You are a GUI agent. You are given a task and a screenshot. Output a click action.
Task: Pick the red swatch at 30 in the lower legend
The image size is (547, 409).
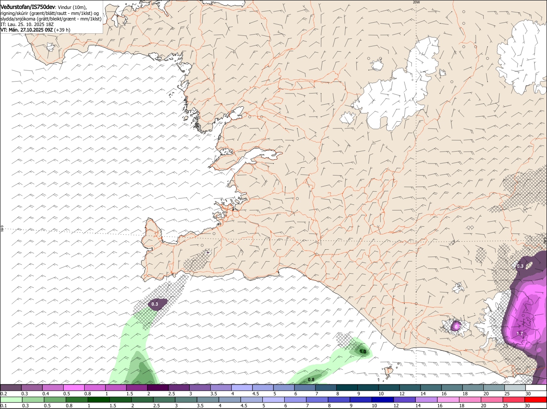point(536,400)
